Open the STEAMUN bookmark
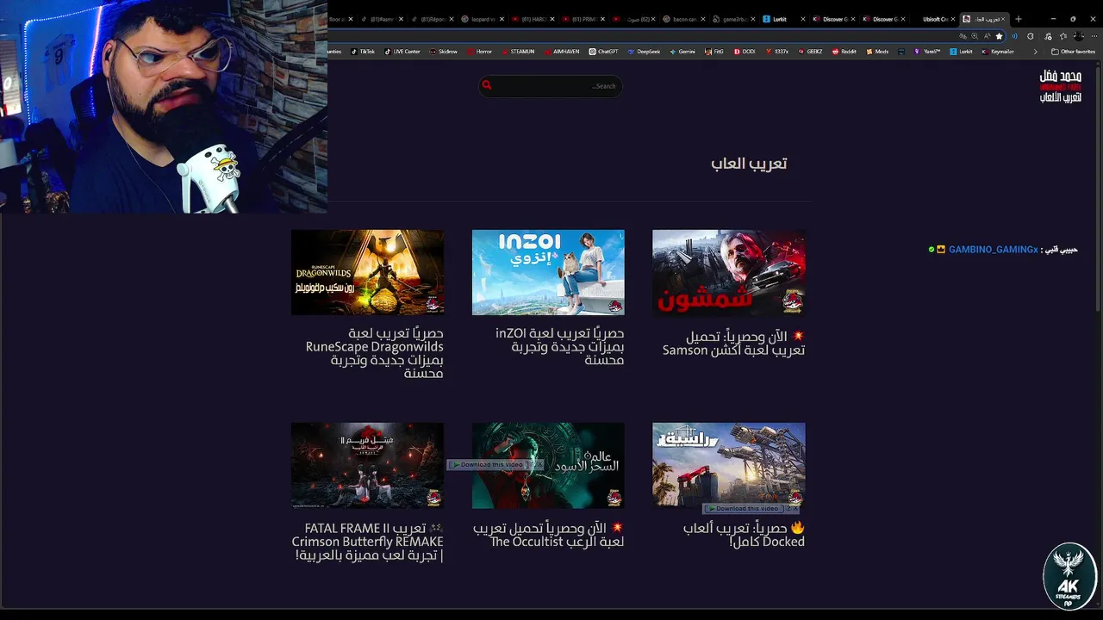 (517, 52)
